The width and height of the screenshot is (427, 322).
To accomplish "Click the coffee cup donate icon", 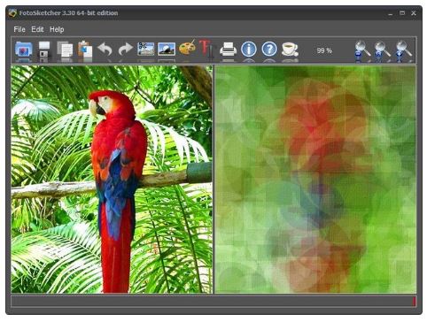I will pyautogui.click(x=290, y=50).
